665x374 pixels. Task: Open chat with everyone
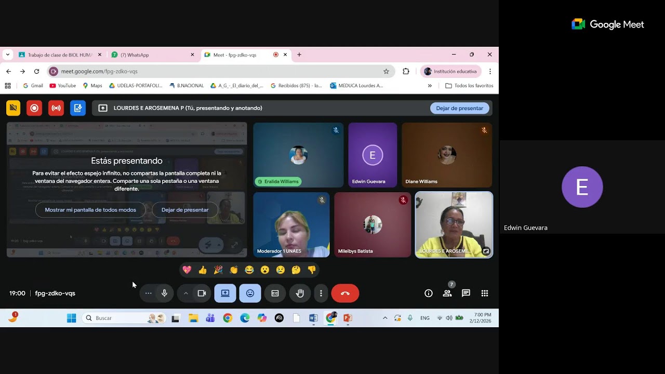(466, 293)
